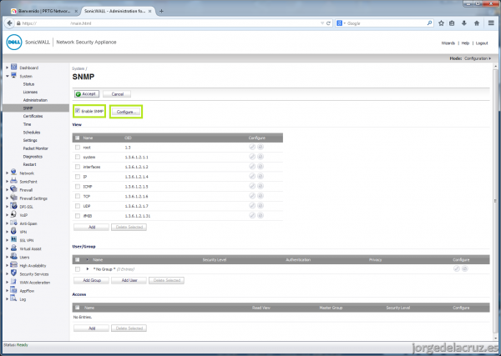Click the delete icon for No Group row

point(465,269)
